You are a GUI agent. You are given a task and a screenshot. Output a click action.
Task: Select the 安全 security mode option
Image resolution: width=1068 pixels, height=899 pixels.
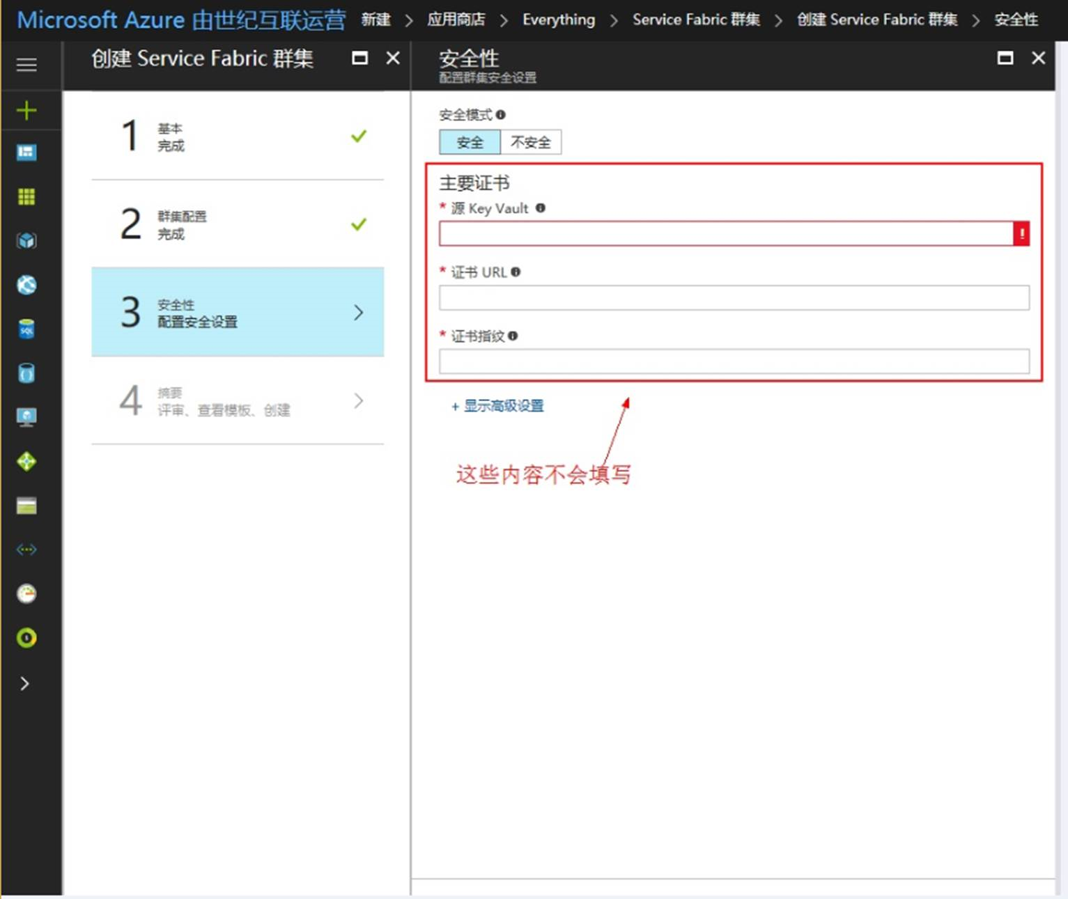pos(470,142)
